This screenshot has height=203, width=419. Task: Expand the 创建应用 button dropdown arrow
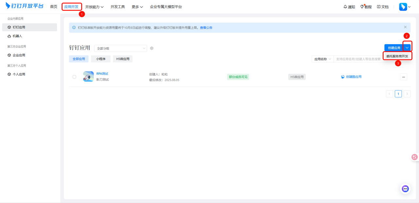pyautogui.click(x=407, y=47)
